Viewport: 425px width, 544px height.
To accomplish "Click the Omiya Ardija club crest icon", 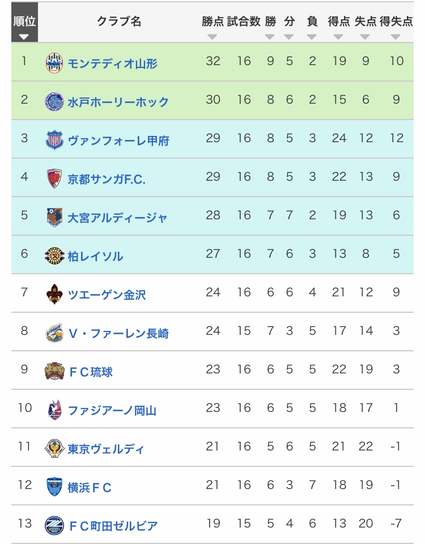I will point(54,217).
